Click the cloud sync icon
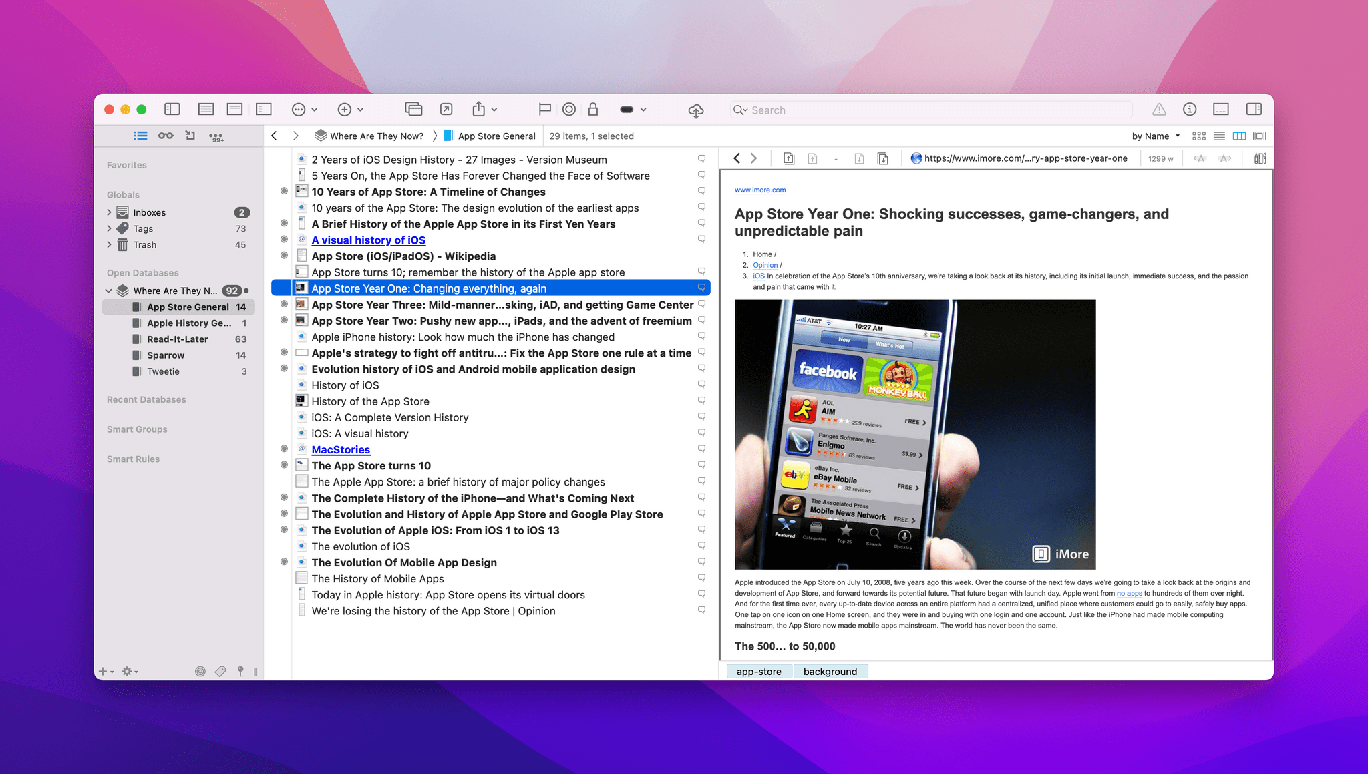This screenshot has height=774, width=1368. tap(696, 110)
